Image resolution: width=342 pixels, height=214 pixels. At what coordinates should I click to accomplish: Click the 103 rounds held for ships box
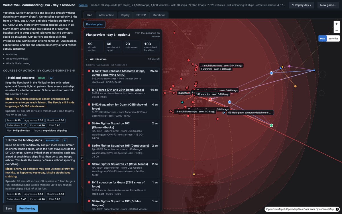click(x=151, y=47)
